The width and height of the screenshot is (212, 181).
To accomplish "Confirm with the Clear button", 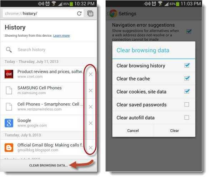I will (175, 130).
